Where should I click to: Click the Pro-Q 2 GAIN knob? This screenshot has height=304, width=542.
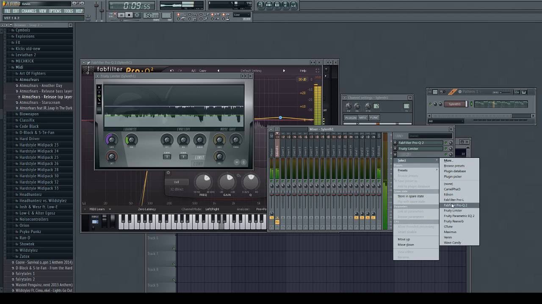point(227,182)
